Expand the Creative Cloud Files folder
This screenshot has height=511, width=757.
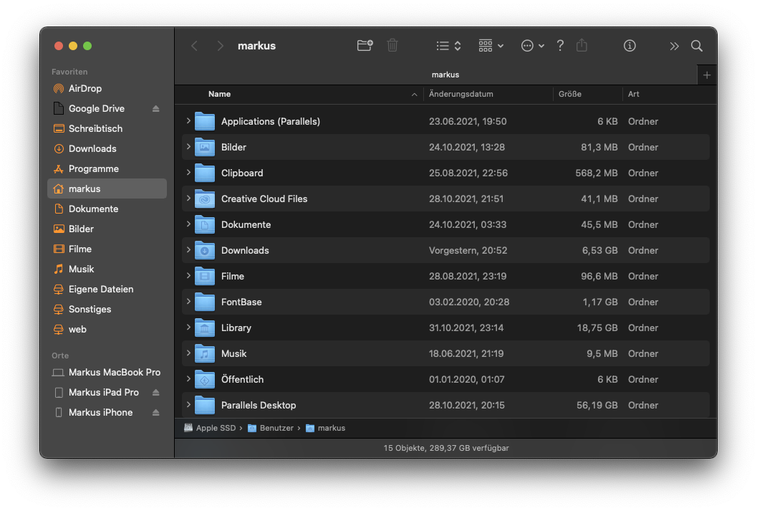coord(188,199)
